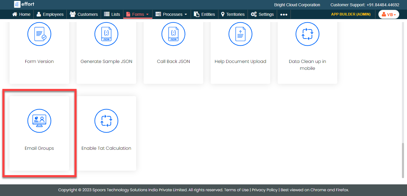Viewport: 407px width, 196px height.
Task: Open the Terms of Use link
Action: click(x=236, y=190)
